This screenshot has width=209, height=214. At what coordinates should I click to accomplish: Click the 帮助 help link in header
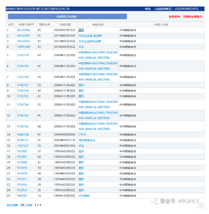(x=148, y=9)
